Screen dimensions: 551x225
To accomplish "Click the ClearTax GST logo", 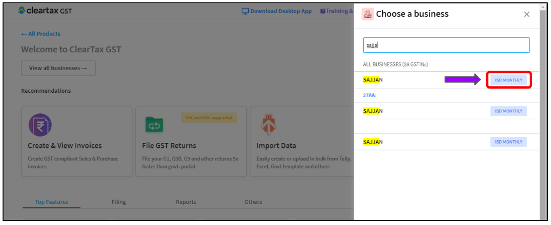I will tap(44, 10).
